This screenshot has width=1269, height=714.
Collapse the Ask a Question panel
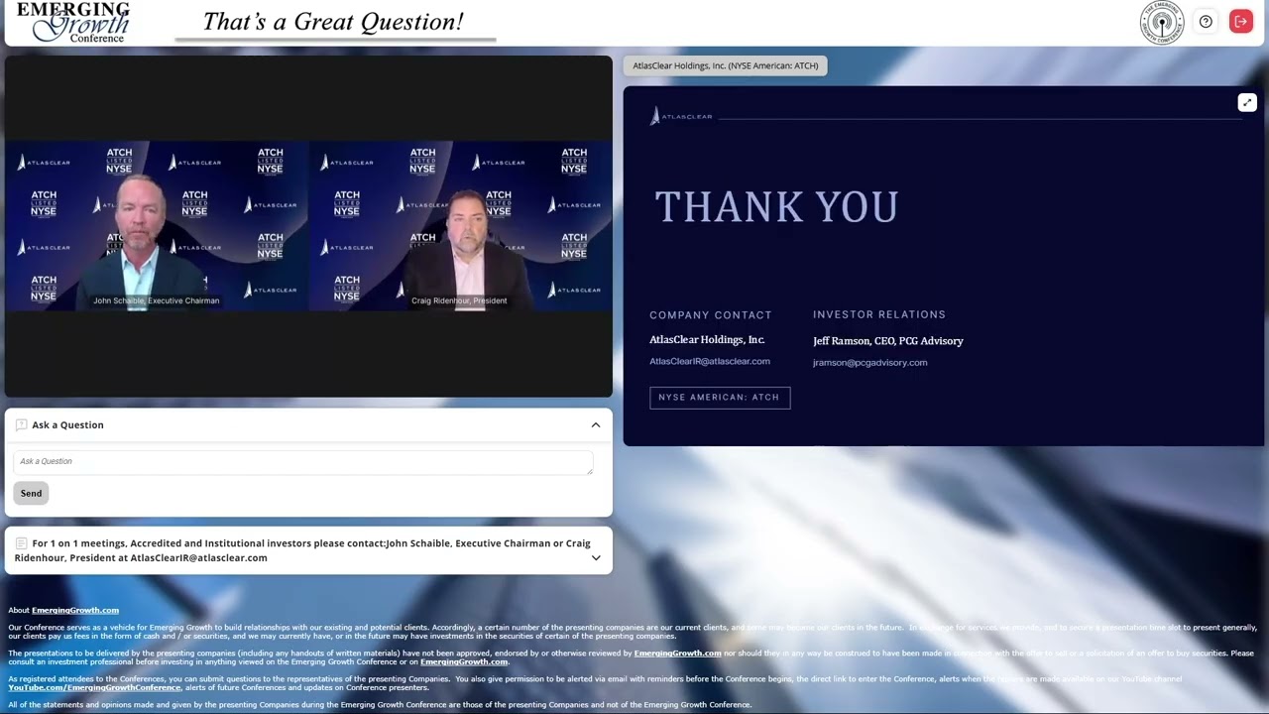(x=596, y=425)
